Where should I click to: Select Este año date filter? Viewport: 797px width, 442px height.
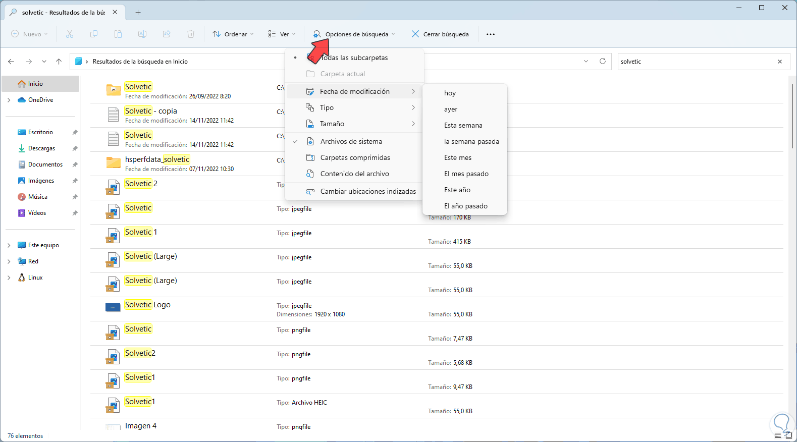pos(465,190)
